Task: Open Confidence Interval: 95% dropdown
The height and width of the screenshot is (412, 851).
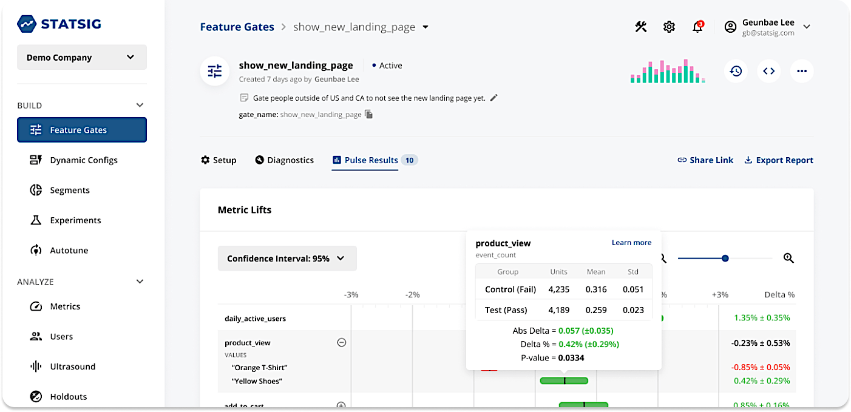Action: (287, 258)
